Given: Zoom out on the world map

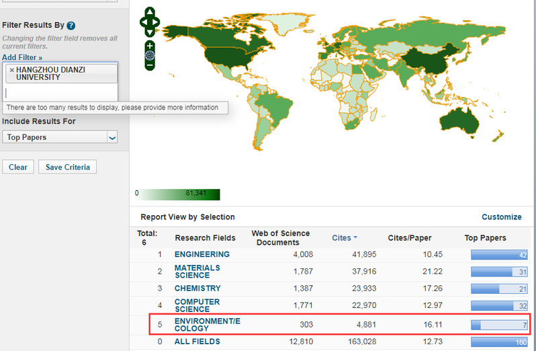Looking at the screenshot, I should click(x=150, y=66).
